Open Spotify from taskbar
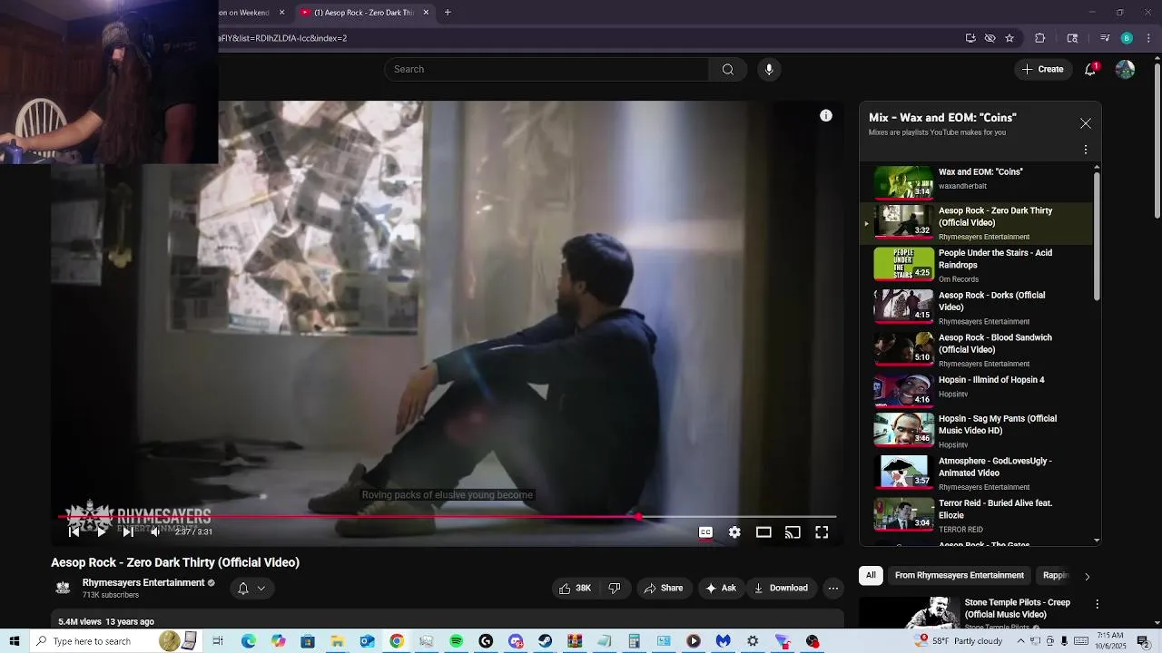 (456, 641)
